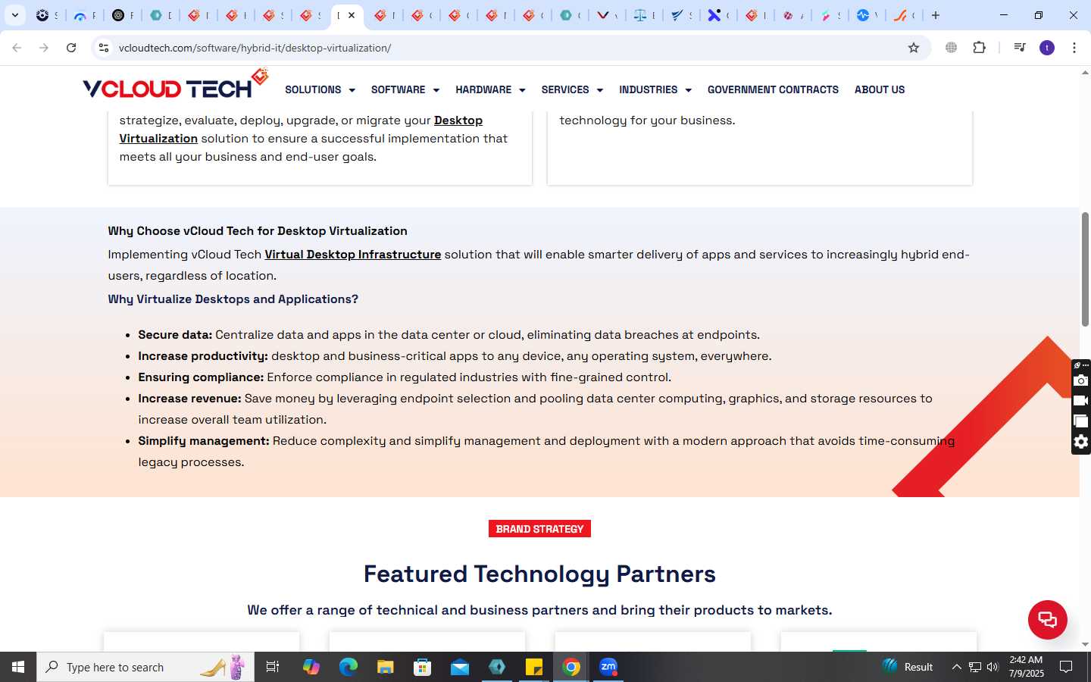Click the 'Simplify management:' bullet label
This screenshot has height=682, width=1091.
tap(204, 441)
